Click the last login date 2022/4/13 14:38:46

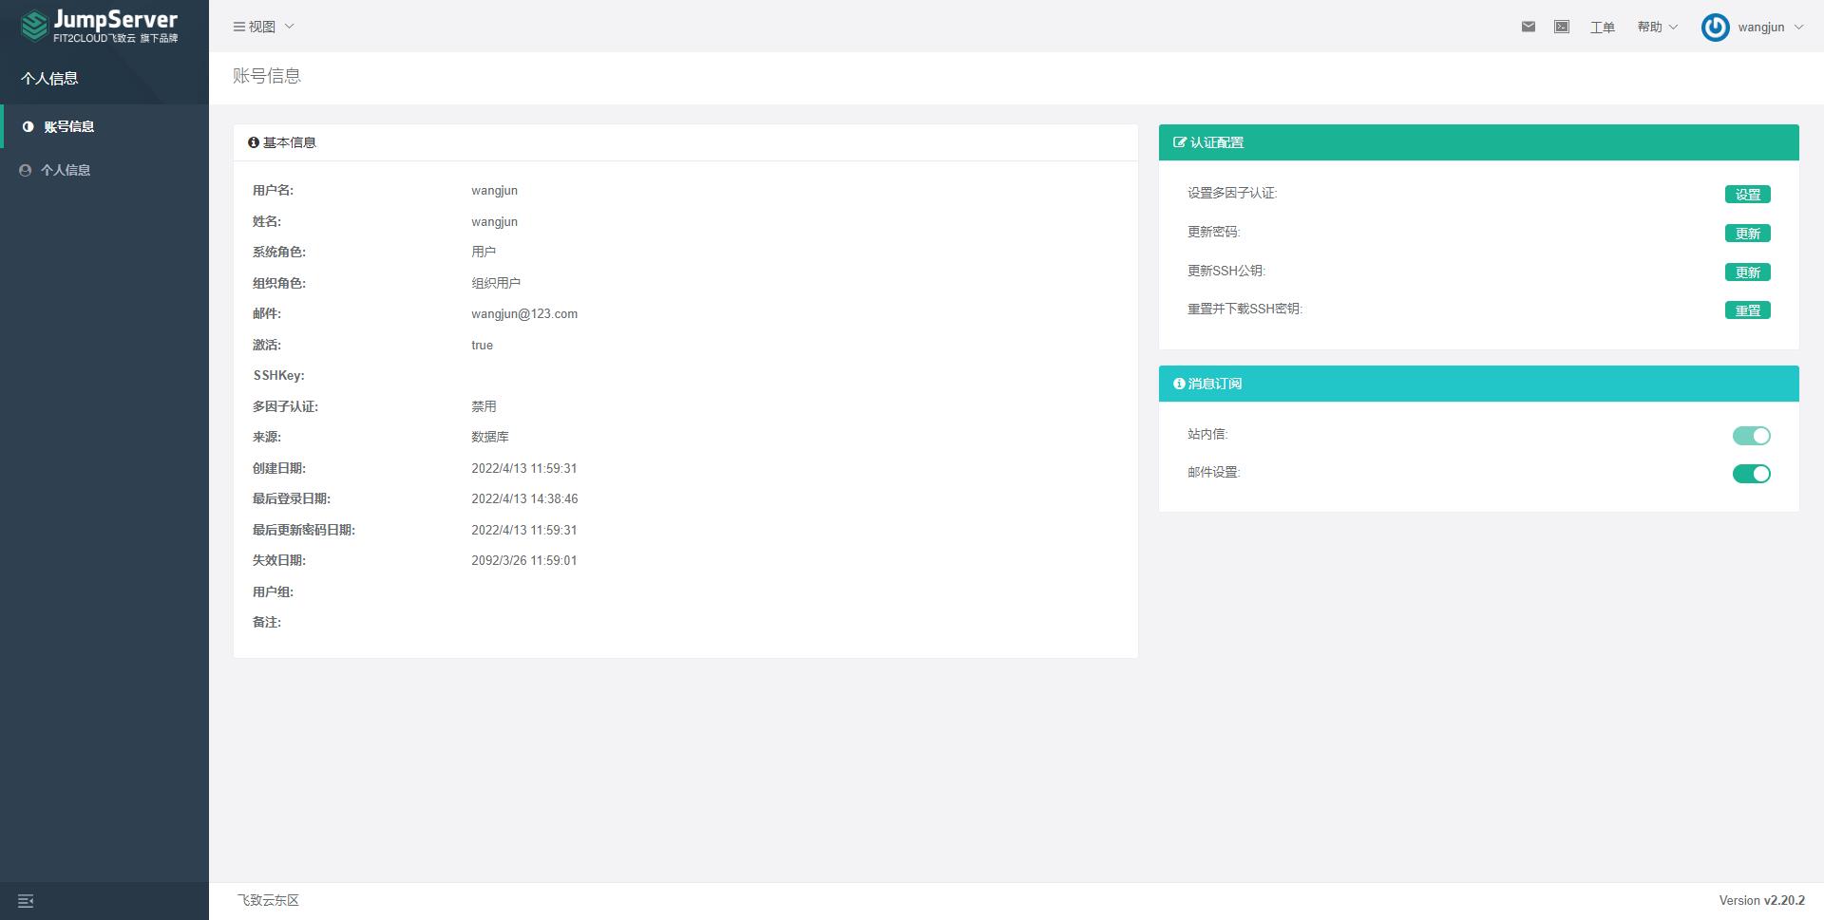click(524, 498)
